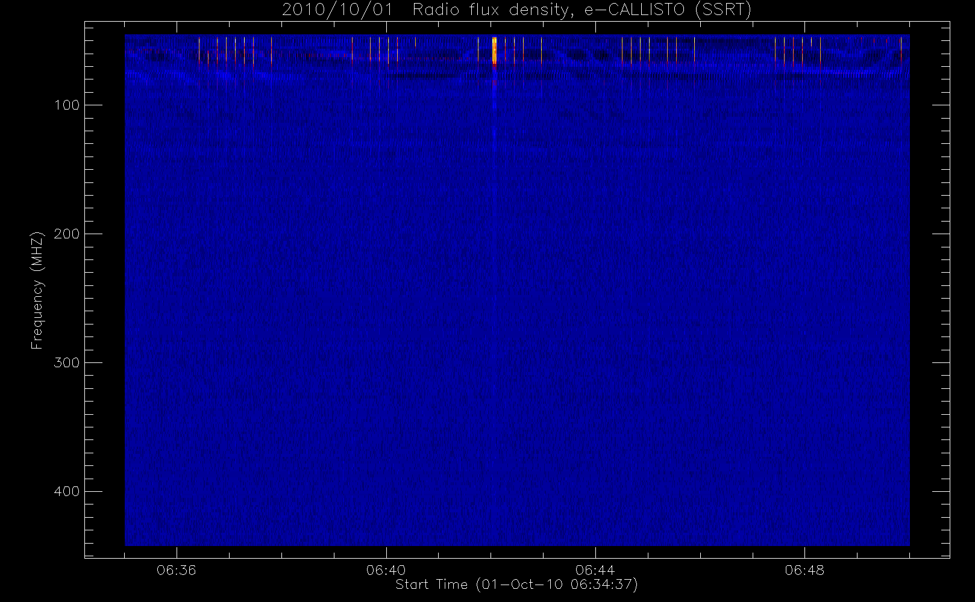The height and width of the screenshot is (602, 975).
Task: Click the '06:36' time axis label
Action: click(x=177, y=570)
